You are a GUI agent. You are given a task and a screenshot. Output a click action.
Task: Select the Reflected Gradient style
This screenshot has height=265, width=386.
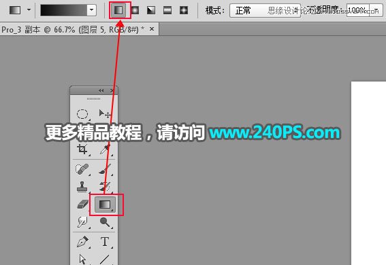[167, 10]
